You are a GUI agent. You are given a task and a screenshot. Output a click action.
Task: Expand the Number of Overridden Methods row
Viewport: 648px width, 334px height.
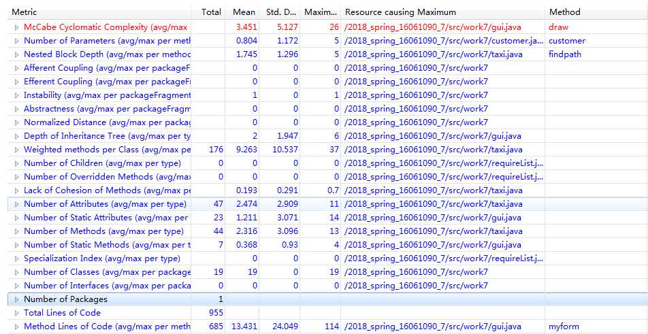16,177
